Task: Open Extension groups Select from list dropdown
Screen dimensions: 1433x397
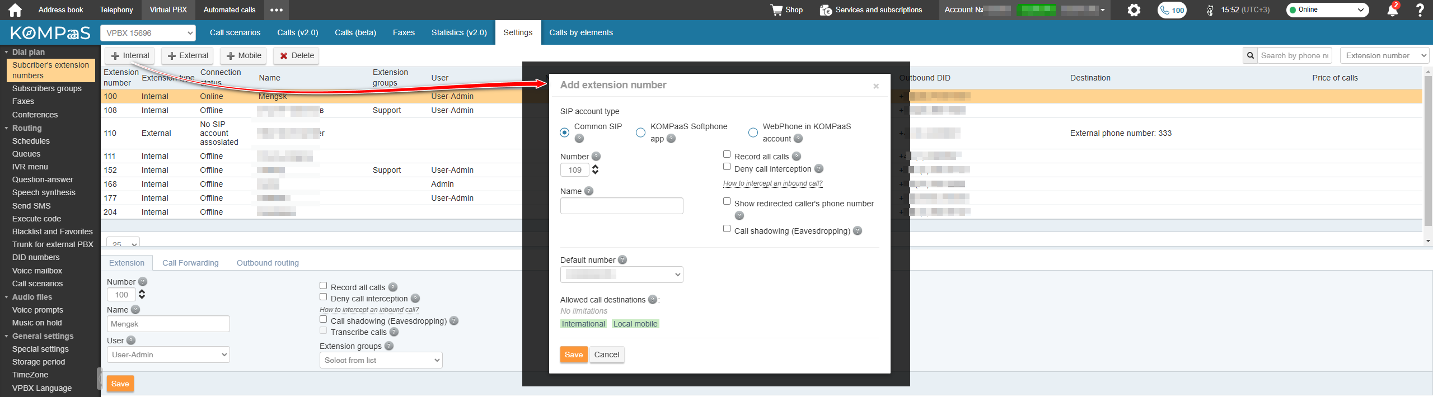Action: [381, 360]
